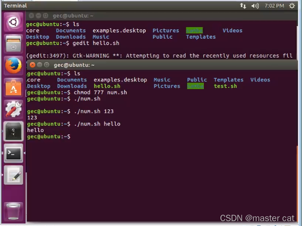This screenshot has width=302, height=226.
Task: Click highlighted samba folder in front terminal
Action: tap(195, 86)
